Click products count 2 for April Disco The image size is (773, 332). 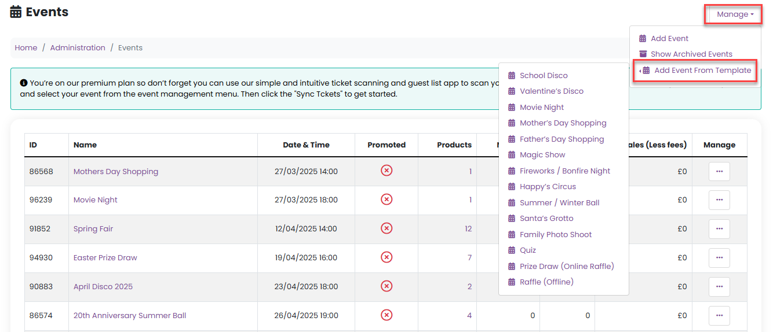469,287
